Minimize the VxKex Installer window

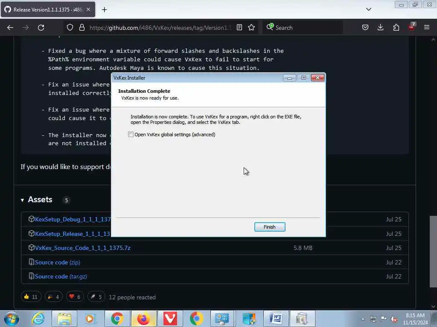[290, 78]
